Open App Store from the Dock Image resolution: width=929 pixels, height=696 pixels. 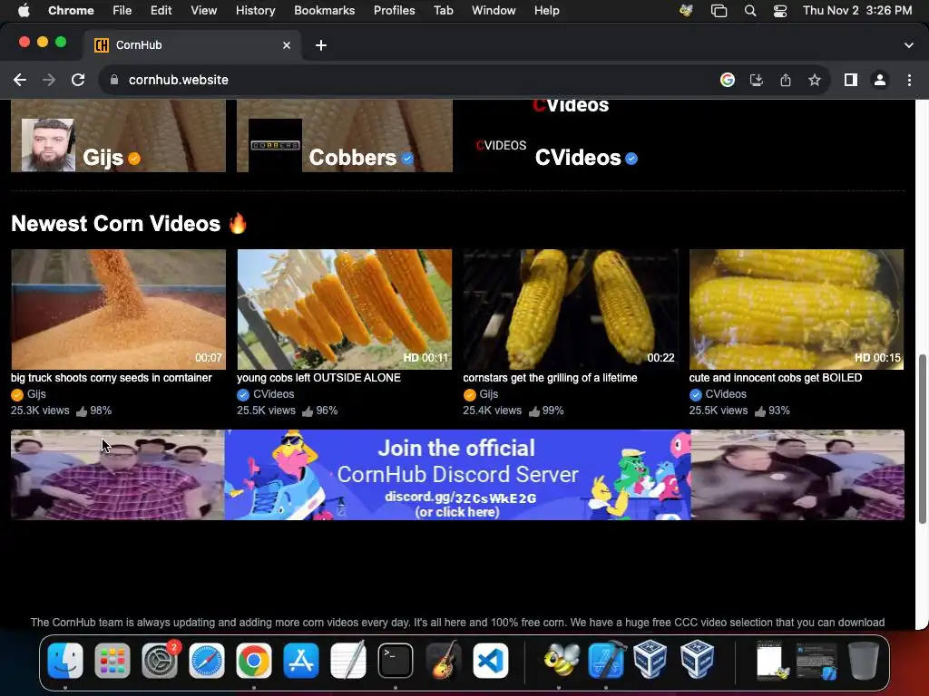pos(301,661)
